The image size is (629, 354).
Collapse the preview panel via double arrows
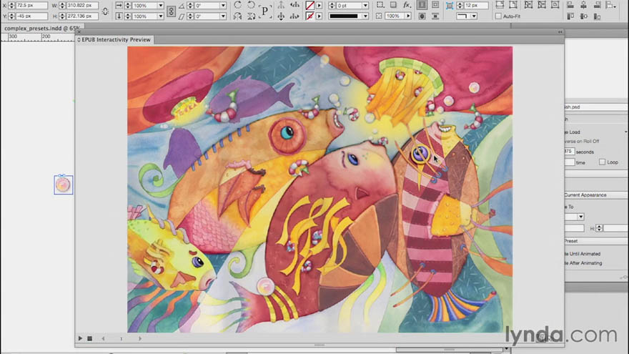click(x=560, y=31)
